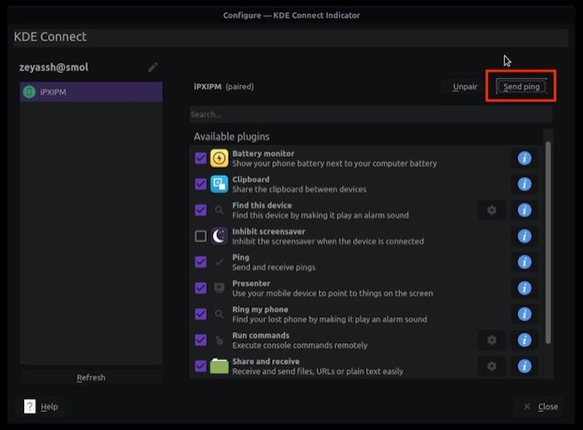583x430 pixels.
Task: Click the green folder Share and receive icon
Action: tap(219, 366)
